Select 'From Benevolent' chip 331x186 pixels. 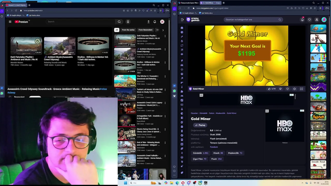145,30
